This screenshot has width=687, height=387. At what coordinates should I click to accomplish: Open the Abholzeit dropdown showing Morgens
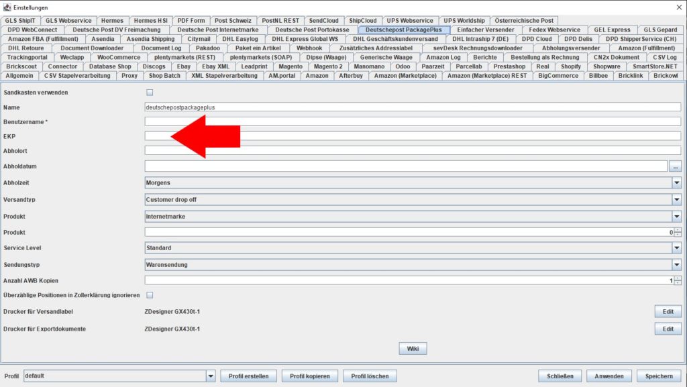pos(413,182)
